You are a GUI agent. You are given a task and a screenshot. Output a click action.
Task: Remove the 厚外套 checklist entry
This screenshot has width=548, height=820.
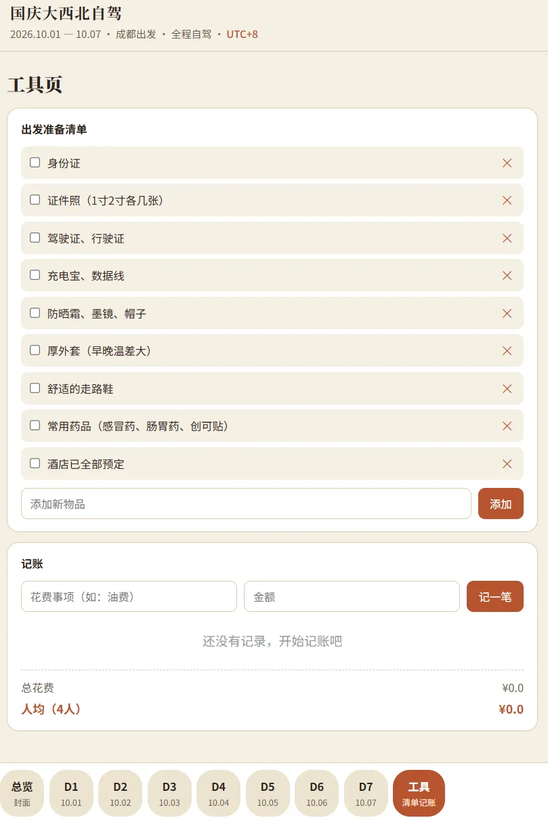coord(507,351)
